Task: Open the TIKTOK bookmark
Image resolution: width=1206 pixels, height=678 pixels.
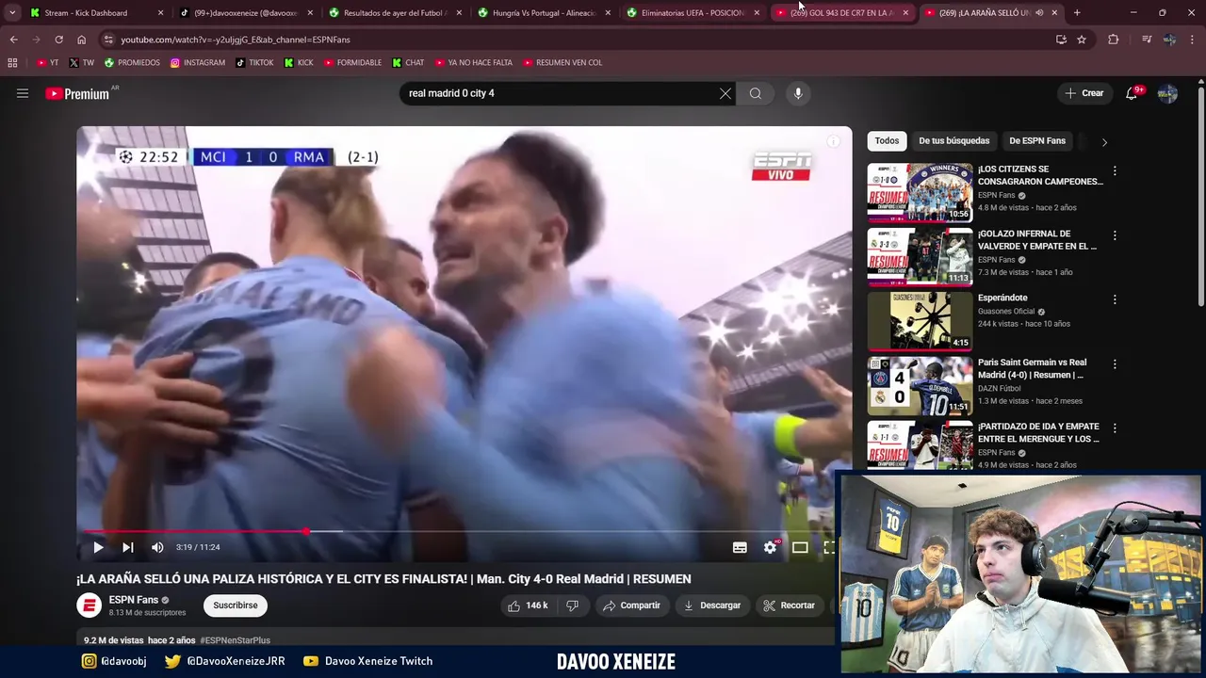Action: tap(254, 62)
